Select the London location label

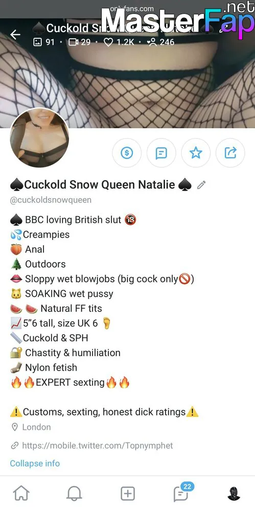[36, 427]
